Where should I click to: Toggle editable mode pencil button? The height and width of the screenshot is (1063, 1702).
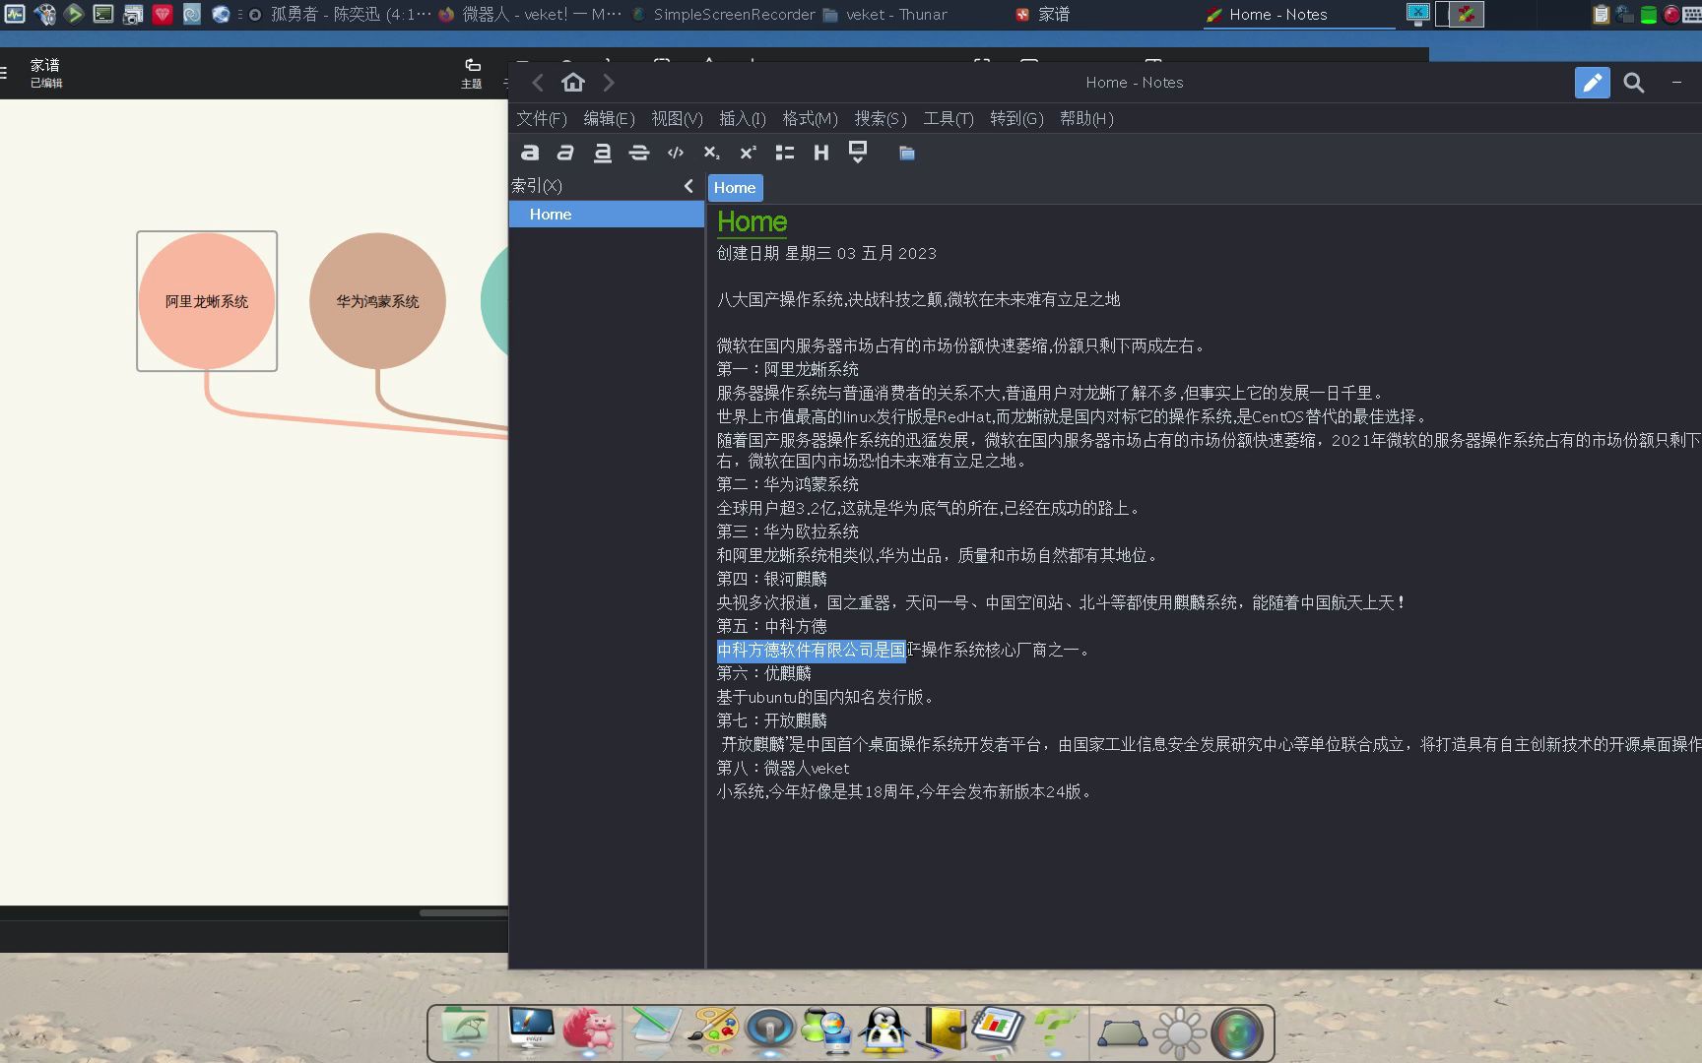[x=1593, y=83]
